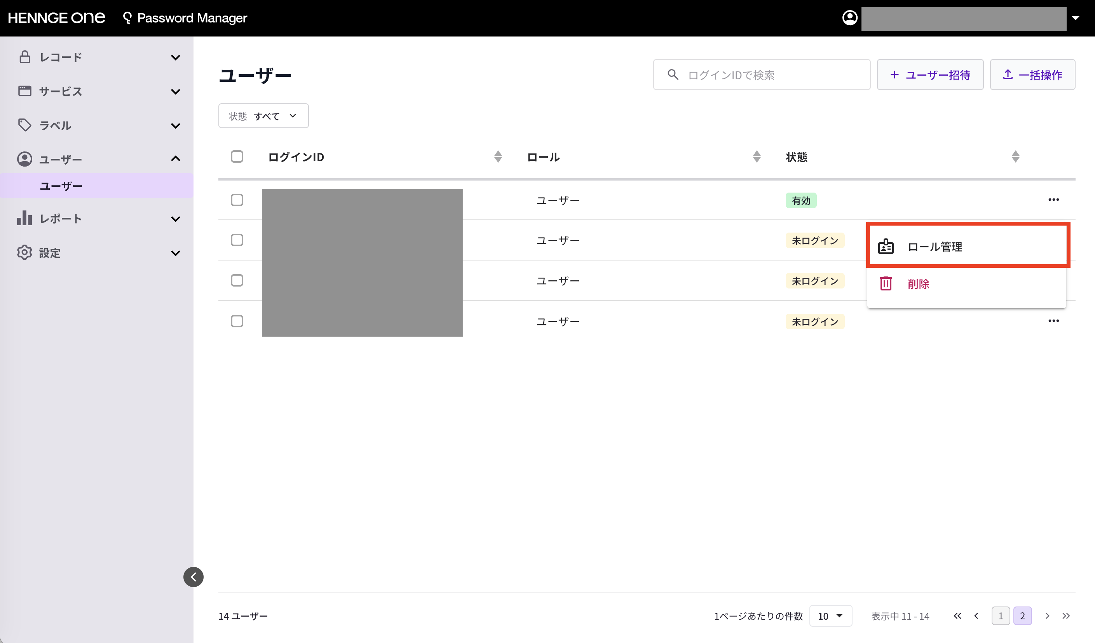
Task: Open the items-per-page dropdown showing 10
Action: point(830,616)
